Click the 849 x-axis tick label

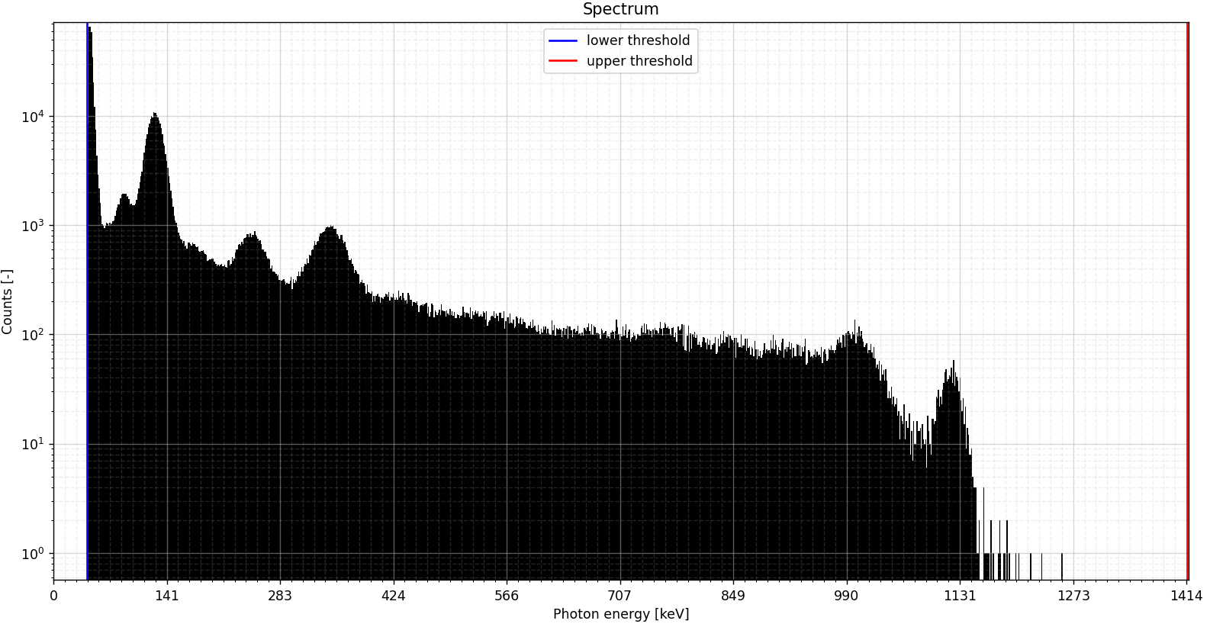click(x=733, y=596)
